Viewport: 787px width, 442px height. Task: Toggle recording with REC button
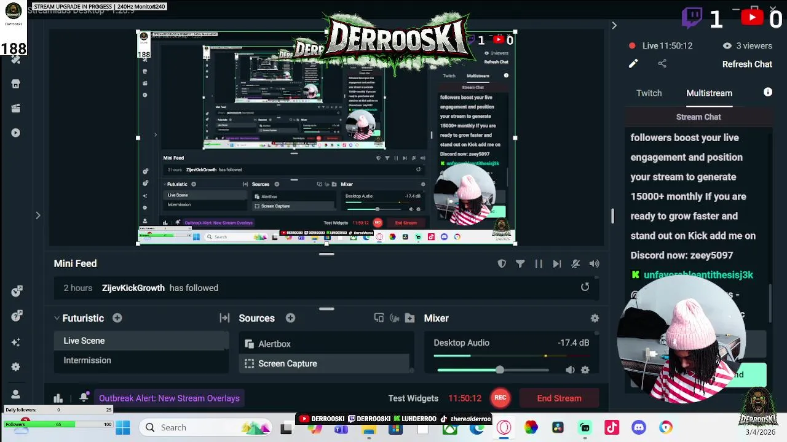click(x=500, y=398)
